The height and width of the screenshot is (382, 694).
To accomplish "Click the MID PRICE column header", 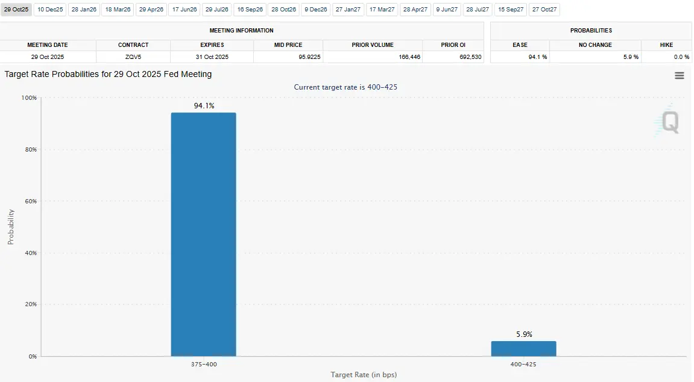I will [x=288, y=45].
